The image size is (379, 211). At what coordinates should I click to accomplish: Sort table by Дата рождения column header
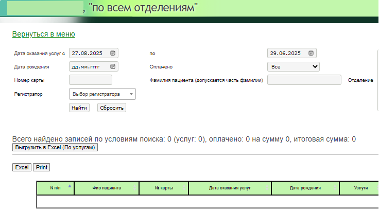(x=305, y=188)
